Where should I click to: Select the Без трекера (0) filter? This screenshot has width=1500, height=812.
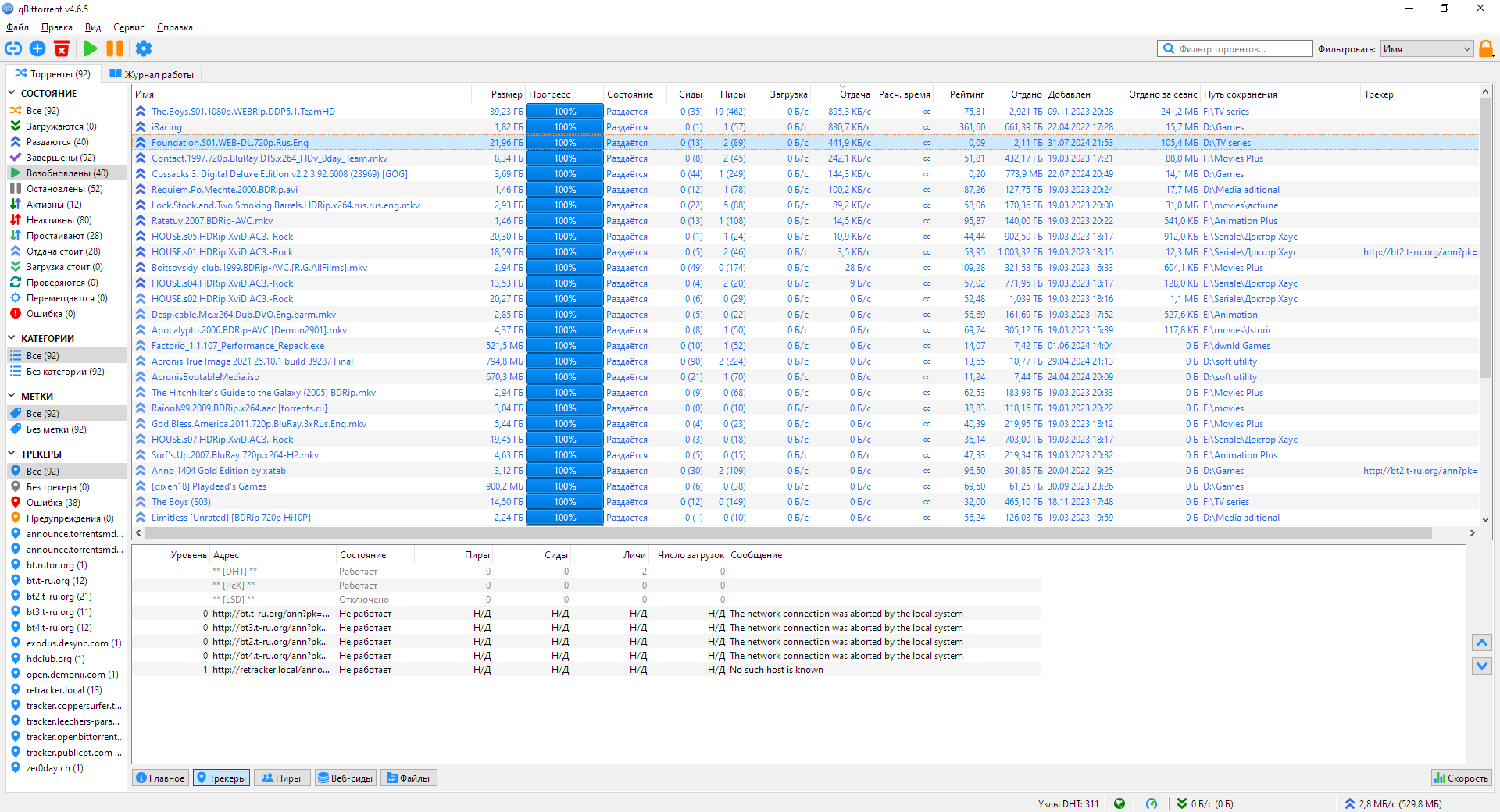tap(67, 487)
